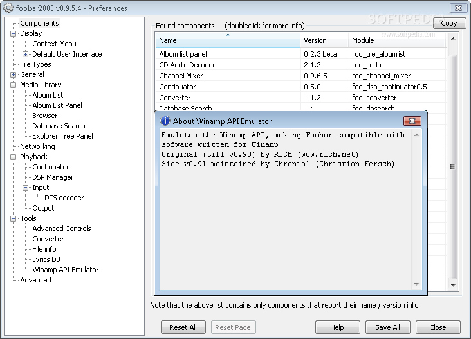
Task: Click the gear icon in the title bar
Action: 8,8
